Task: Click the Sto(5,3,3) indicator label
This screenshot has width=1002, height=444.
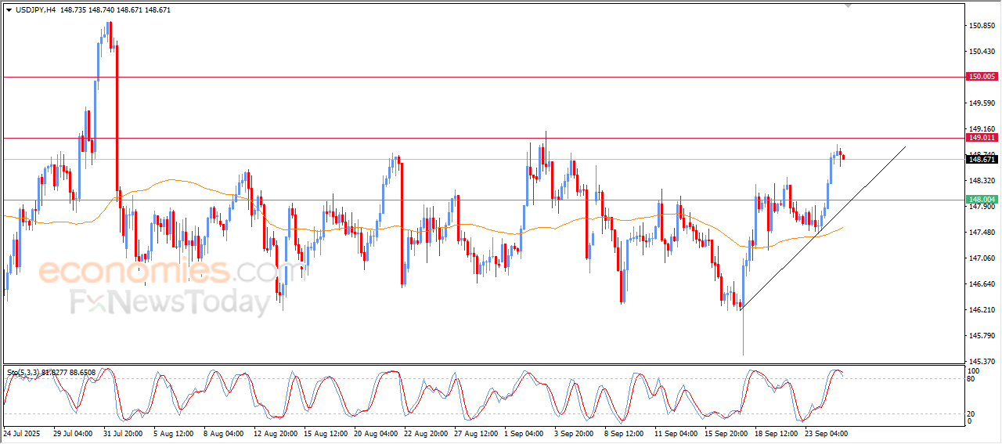Action: click(51, 373)
